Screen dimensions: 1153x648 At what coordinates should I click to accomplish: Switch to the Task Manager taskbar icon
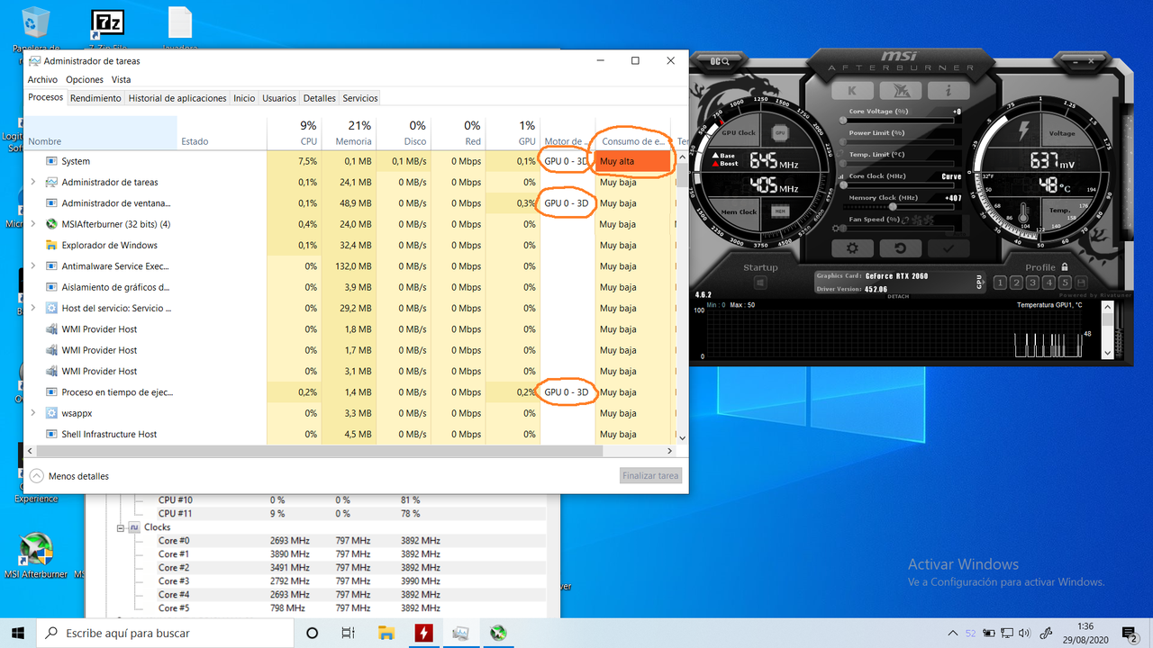point(460,633)
